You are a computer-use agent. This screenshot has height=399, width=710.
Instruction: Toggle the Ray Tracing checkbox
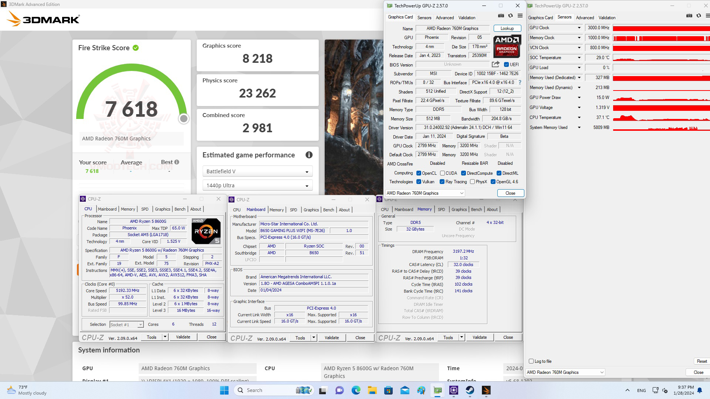[442, 182]
